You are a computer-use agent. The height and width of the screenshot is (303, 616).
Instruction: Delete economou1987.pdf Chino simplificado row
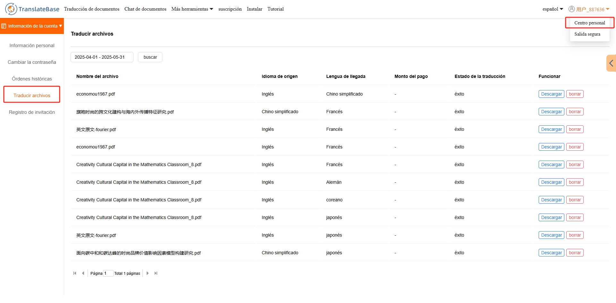tap(575, 94)
